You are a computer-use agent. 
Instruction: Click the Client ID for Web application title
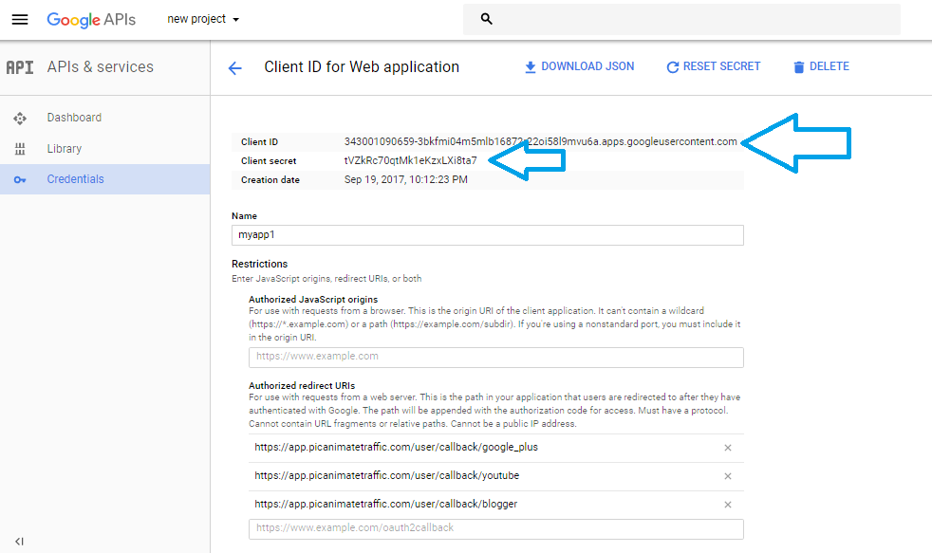click(x=362, y=67)
